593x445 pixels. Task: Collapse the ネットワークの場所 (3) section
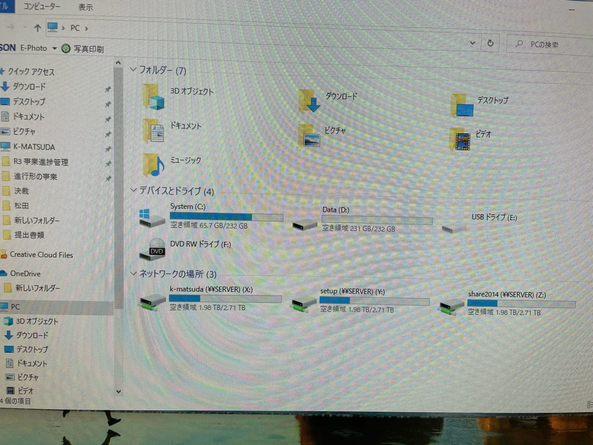133,273
